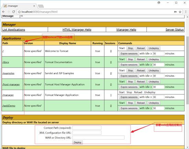Screen dimensions: 189x149
Task: Reload the /examples application
Action: click(141, 70)
